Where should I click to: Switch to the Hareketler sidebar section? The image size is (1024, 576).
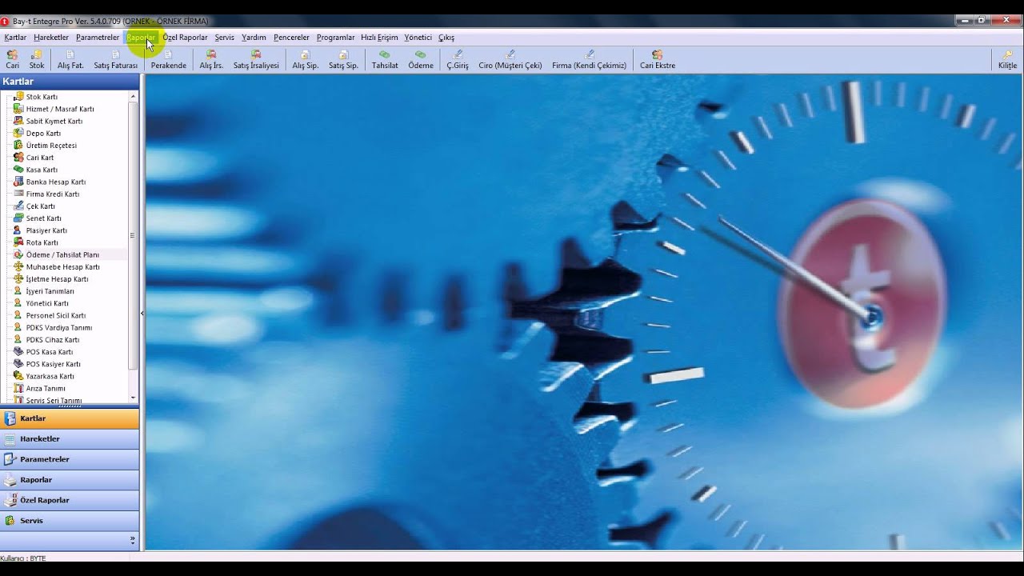70,439
